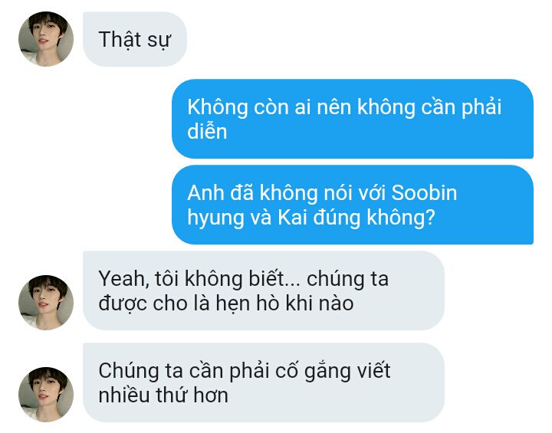This screenshot has width=552, height=433.
Task: Select the "Thật sự" message bubble
Action: (x=135, y=39)
